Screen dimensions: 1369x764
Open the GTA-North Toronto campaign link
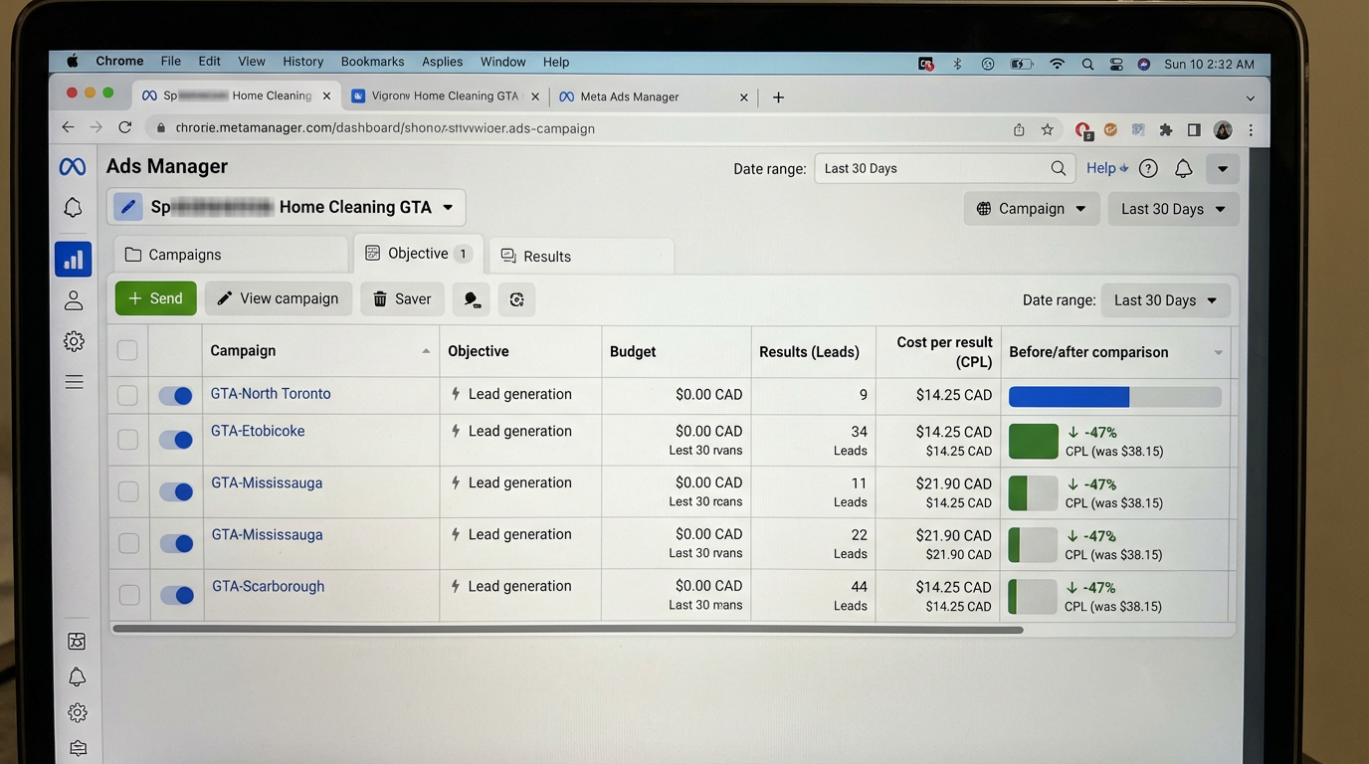pos(271,394)
